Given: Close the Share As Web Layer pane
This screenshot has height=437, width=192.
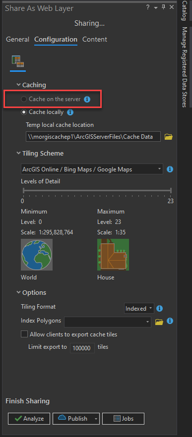Looking at the screenshot, I should 172,7.
